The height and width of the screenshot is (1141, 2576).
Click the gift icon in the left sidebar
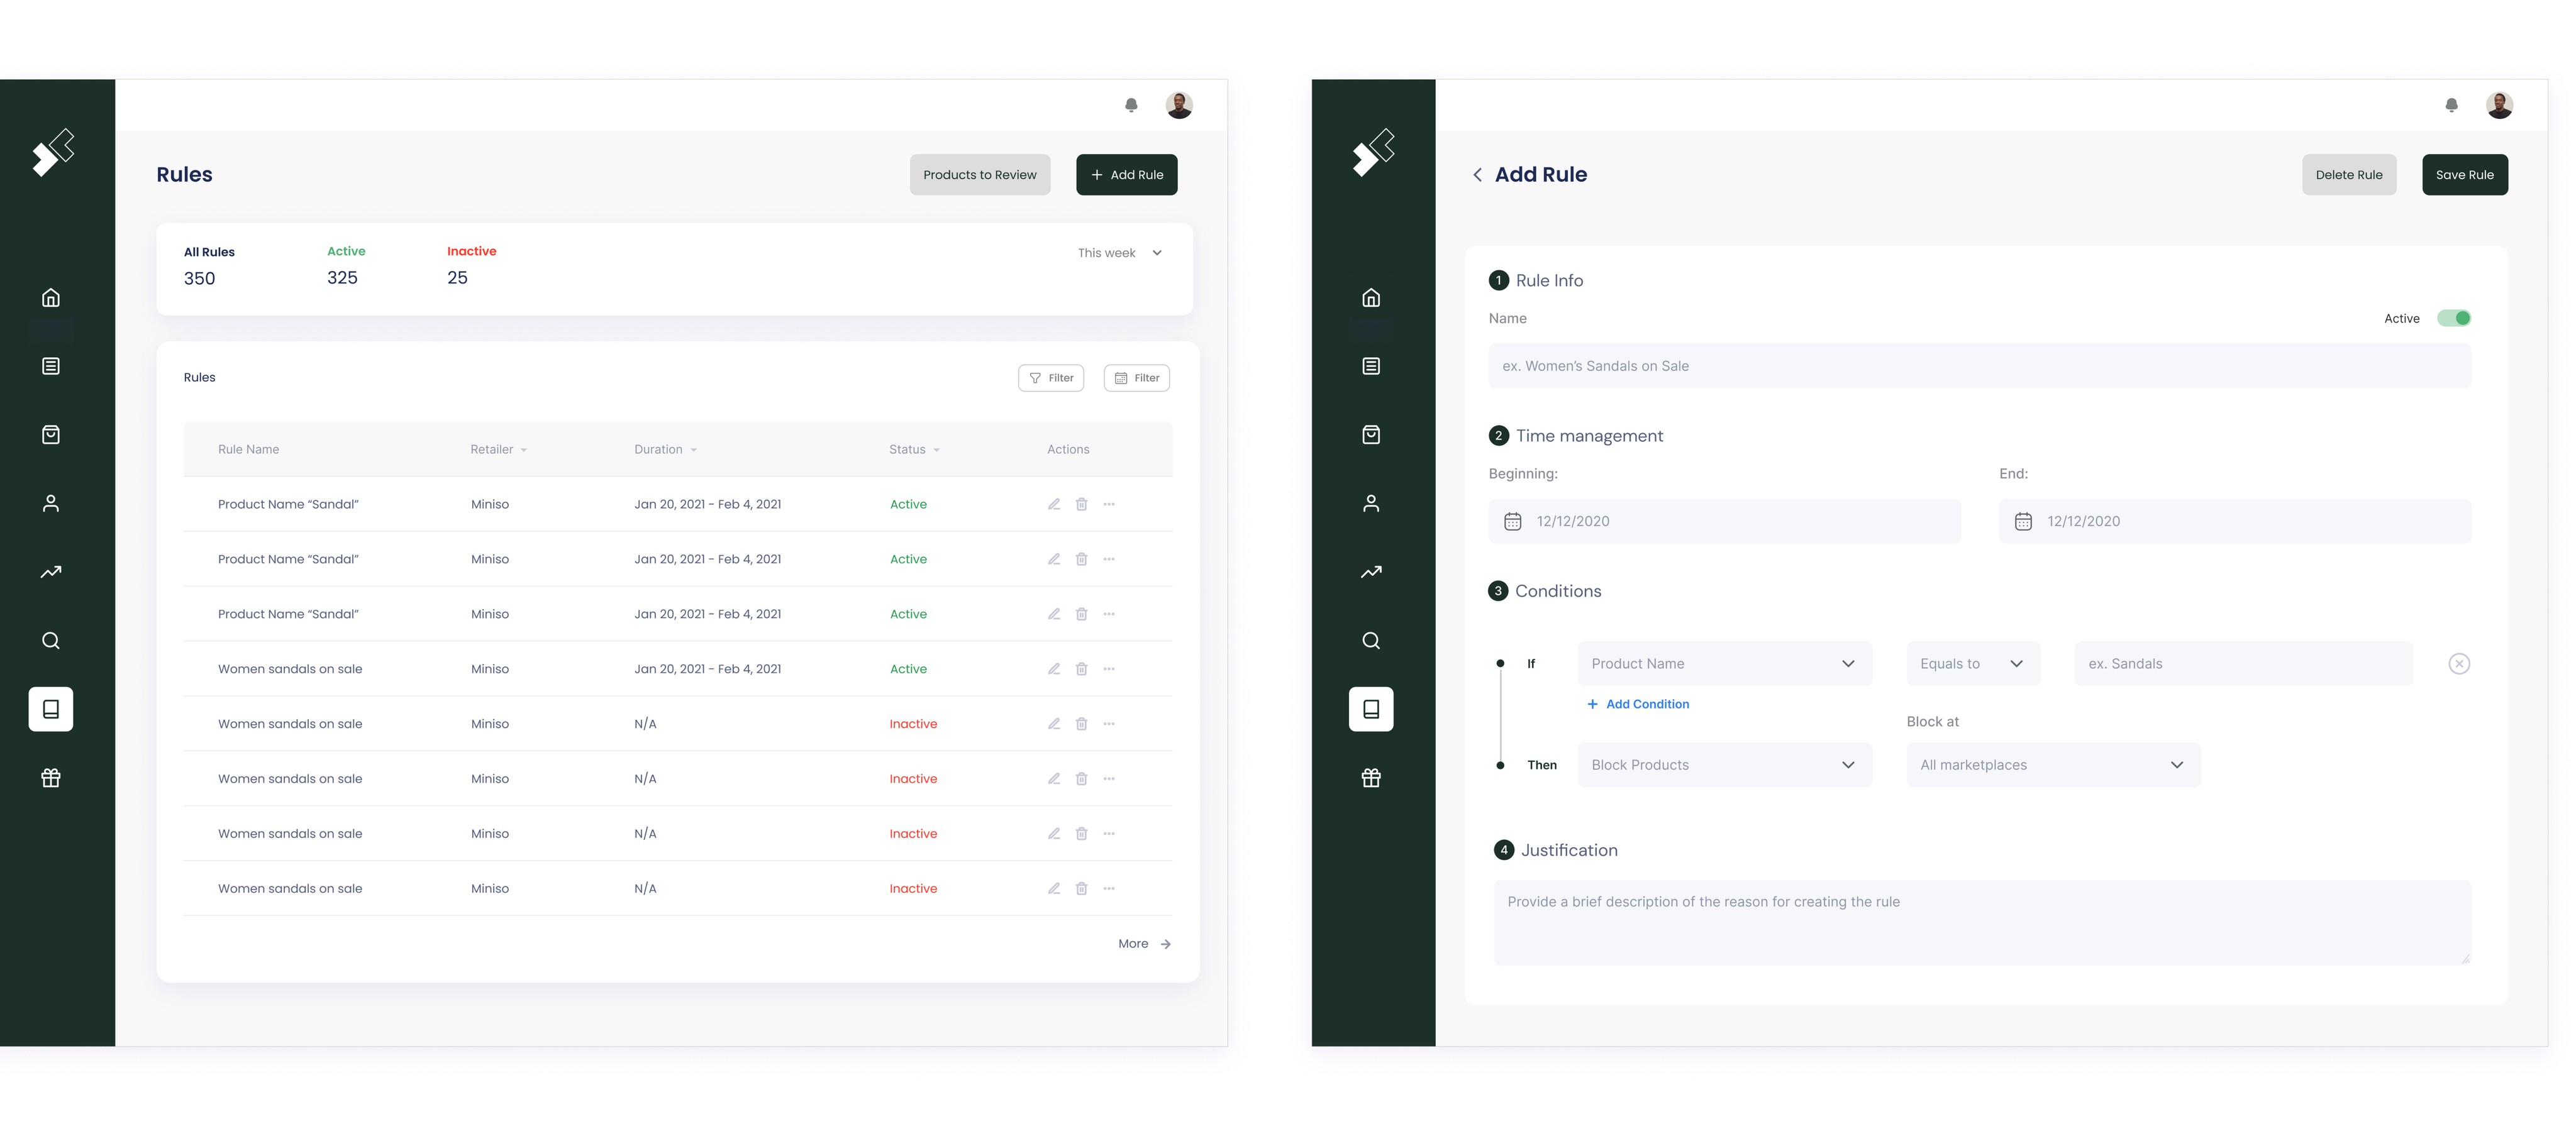coord(51,778)
